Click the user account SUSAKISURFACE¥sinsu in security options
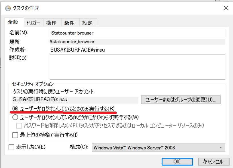Viewport: 233px width, 168px height. 75,99
